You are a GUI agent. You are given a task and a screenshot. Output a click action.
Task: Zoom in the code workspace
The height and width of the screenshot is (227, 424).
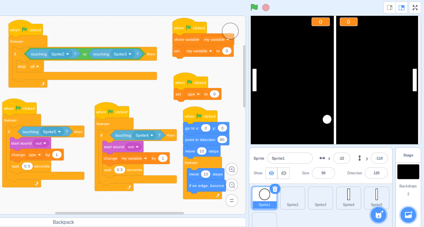(232, 169)
